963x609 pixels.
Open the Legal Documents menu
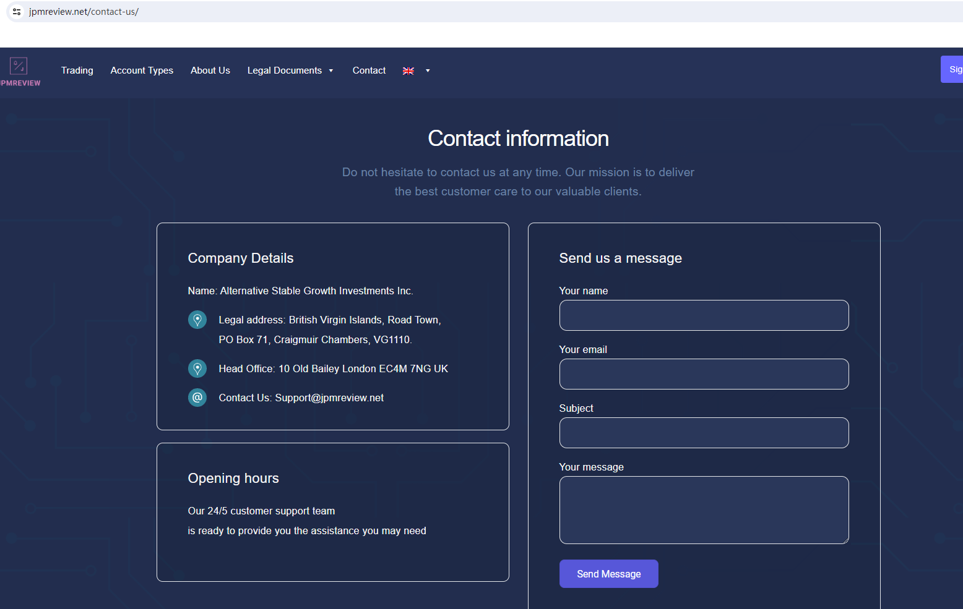(285, 70)
